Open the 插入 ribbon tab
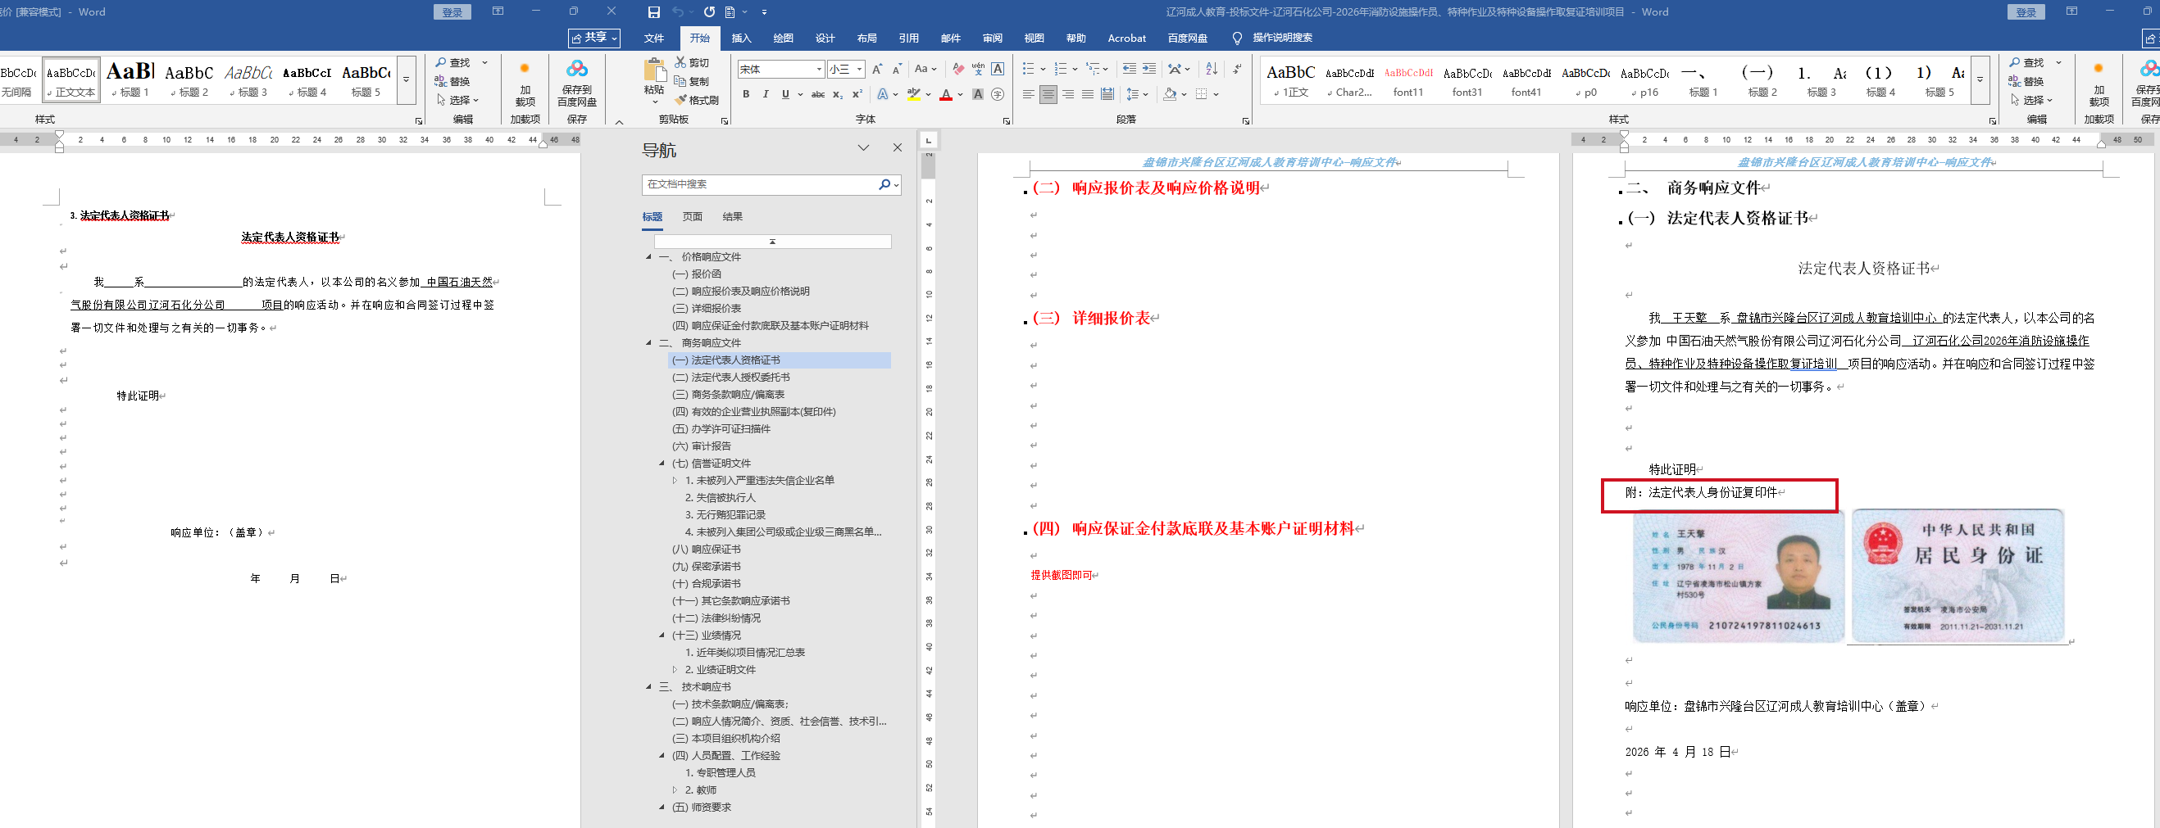The height and width of the screenshot is (828, 2160). (741, 38)
